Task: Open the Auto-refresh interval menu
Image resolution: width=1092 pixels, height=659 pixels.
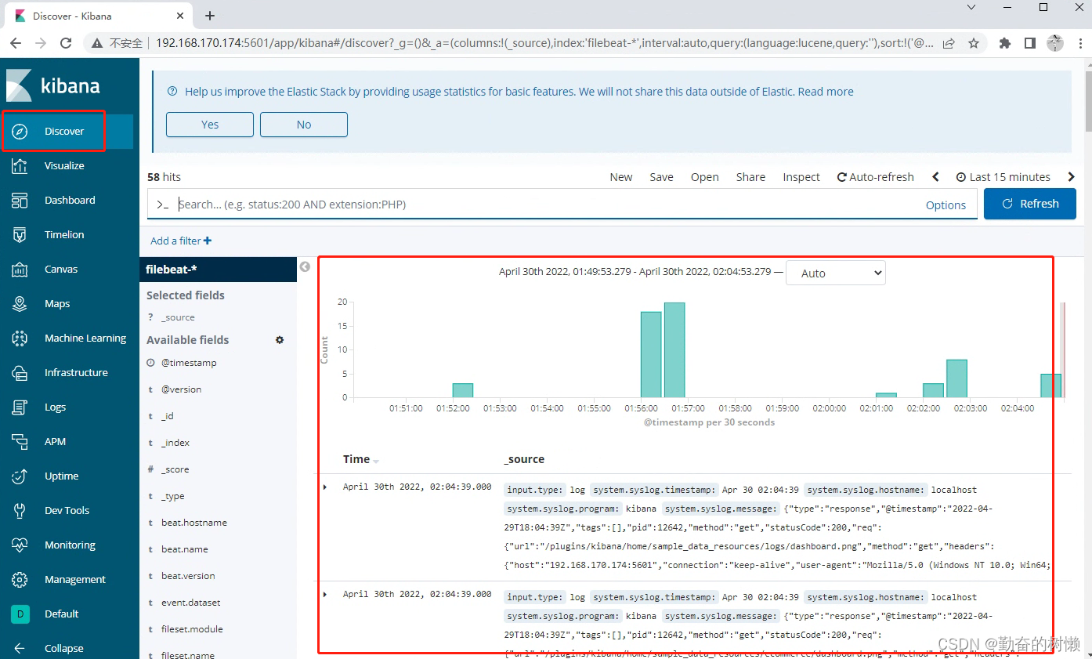Action: coord(875,177)
